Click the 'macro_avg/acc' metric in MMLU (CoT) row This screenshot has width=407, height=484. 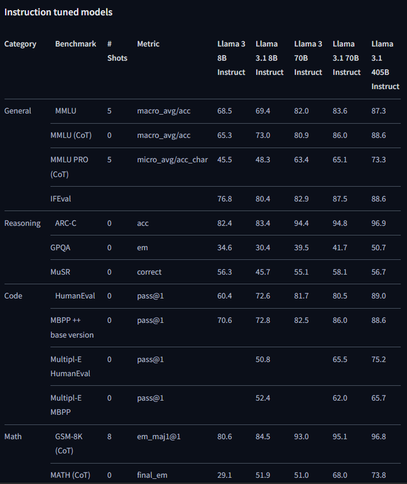pos(163,135)
